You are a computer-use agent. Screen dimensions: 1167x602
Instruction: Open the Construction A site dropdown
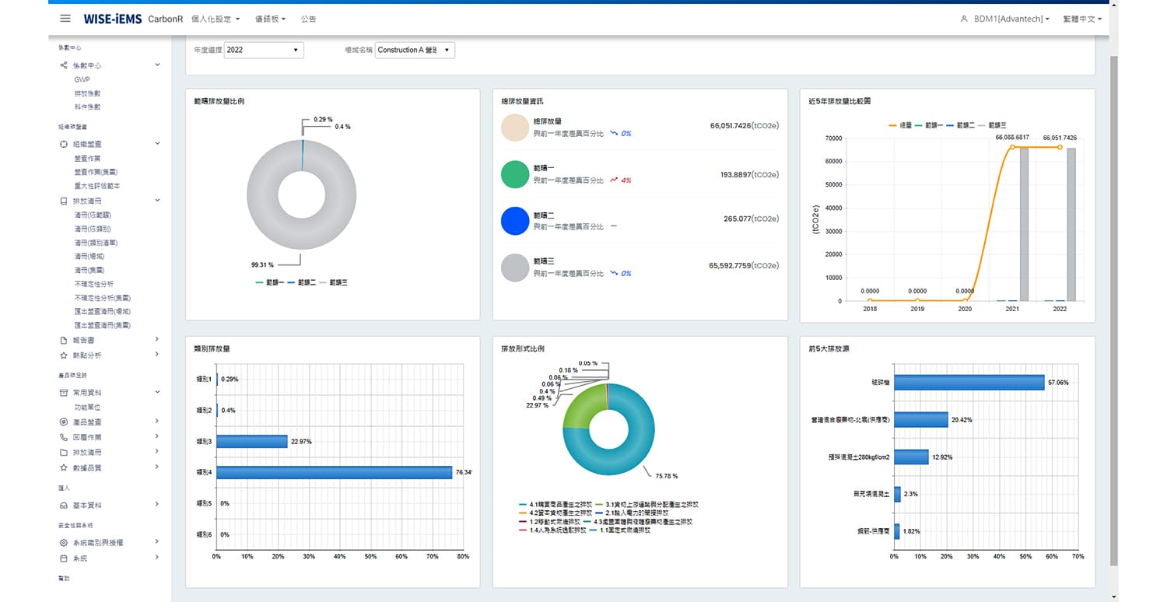coord(415,50)
